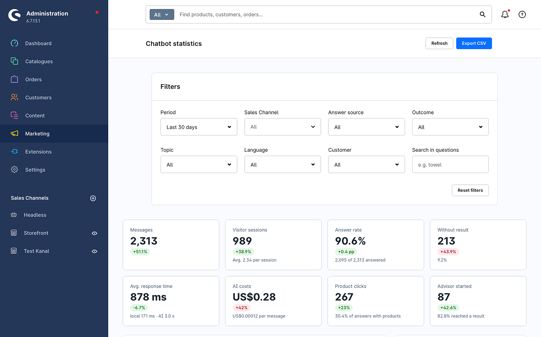
Task: Click the Extensions plug icon
Action: pos(14,151)
